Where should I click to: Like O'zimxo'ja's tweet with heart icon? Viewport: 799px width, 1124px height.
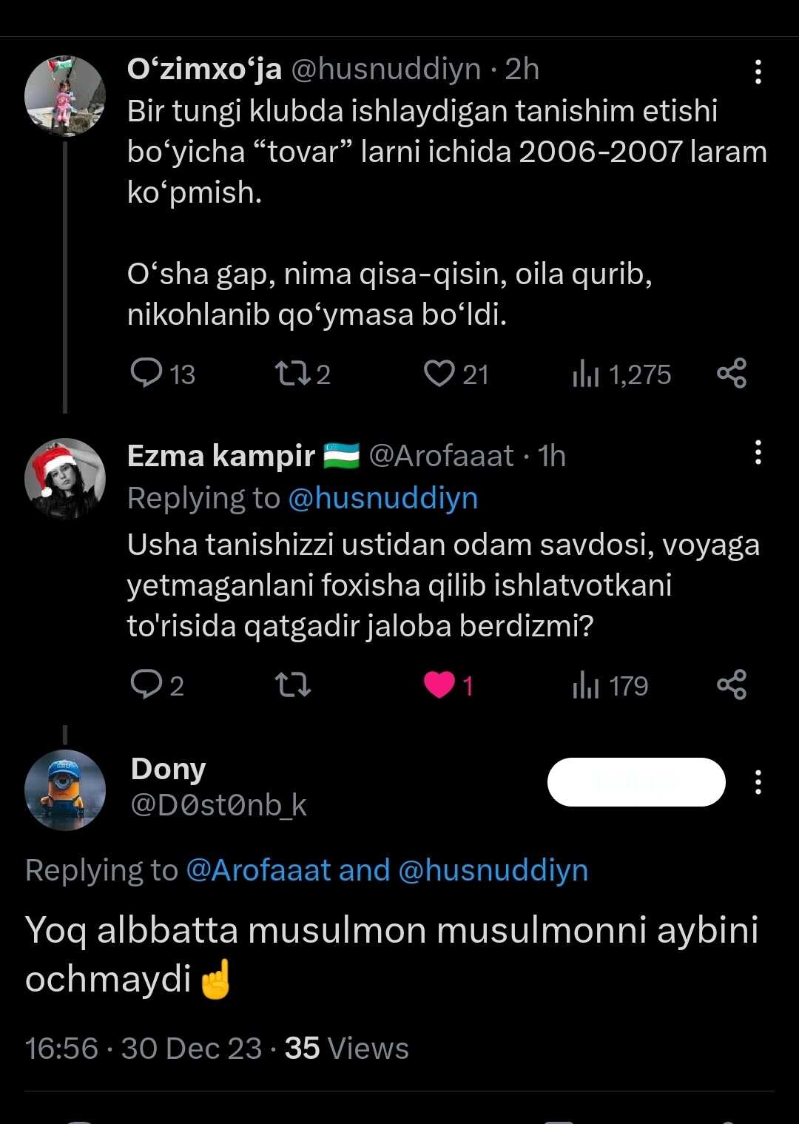(439, 374)
